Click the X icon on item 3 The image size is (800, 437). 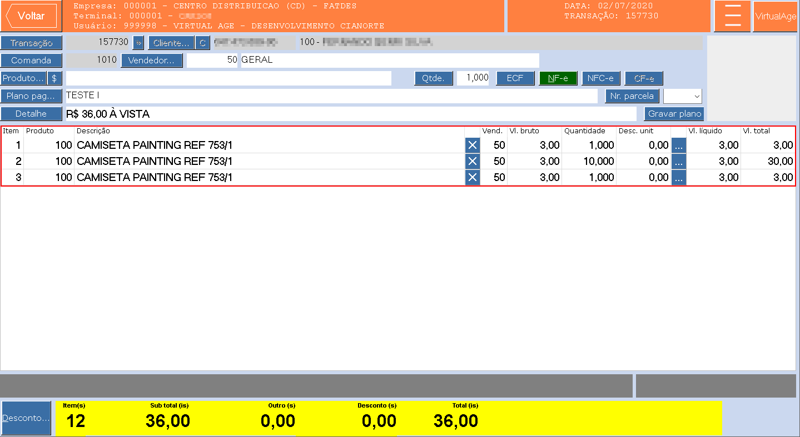coord(473,178)
